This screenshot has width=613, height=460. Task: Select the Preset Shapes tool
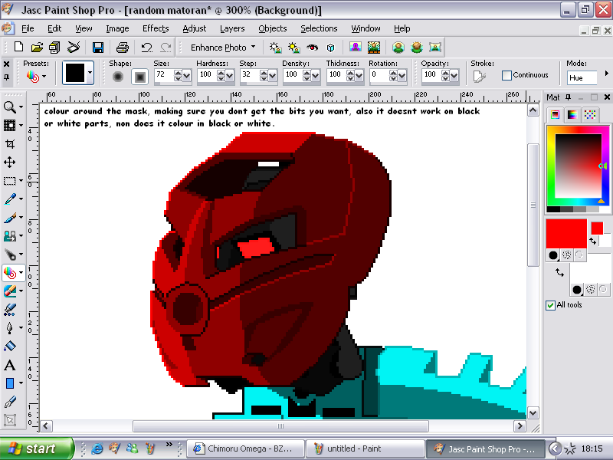pos(11,382)
